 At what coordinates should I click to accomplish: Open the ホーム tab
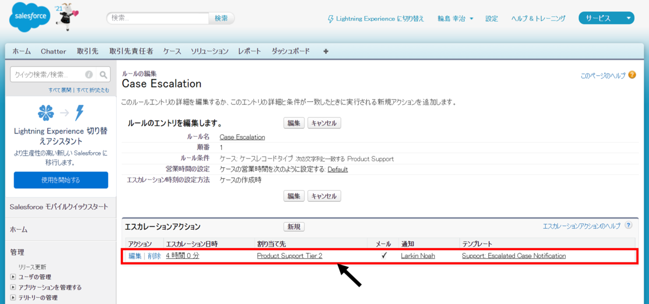pos(22,51)
